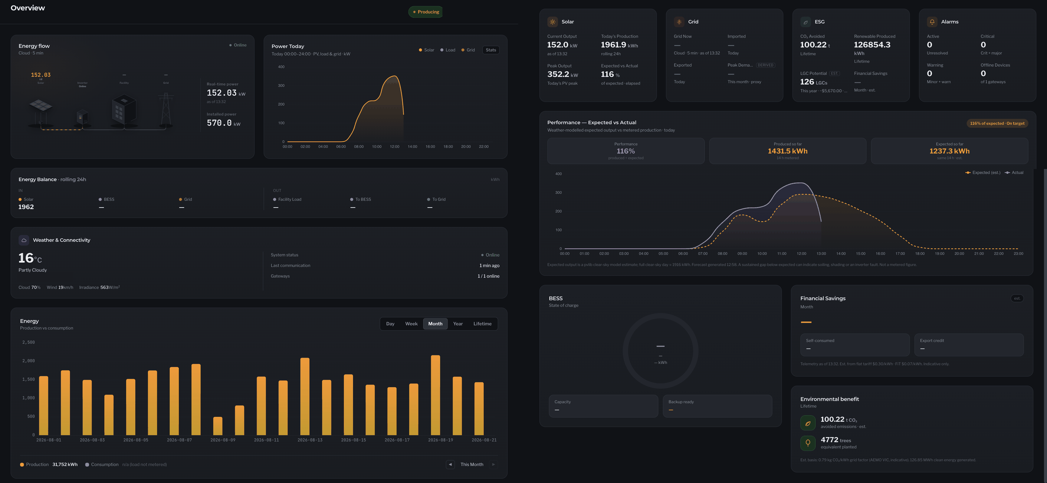Click the ESG leaf icon

(806, 22)
